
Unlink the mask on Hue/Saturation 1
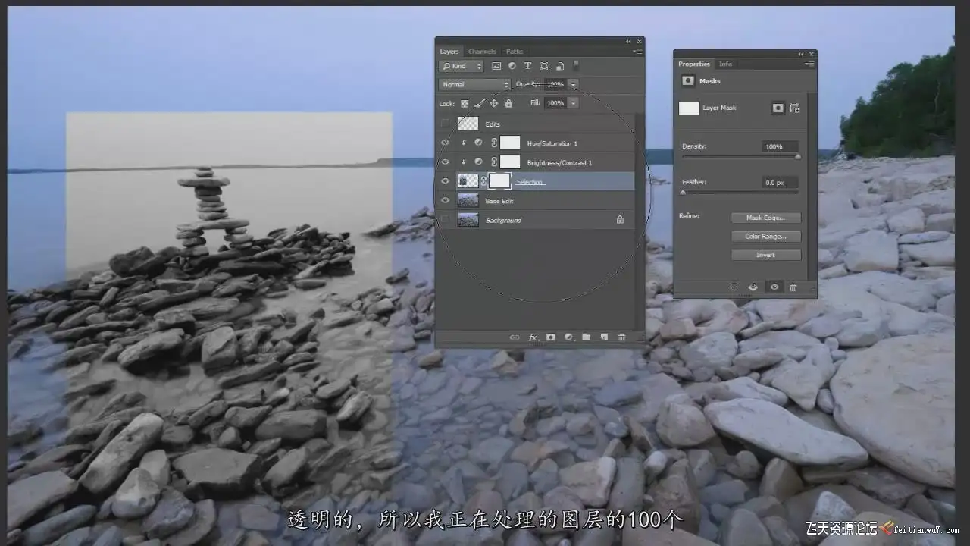pos(494,143)
